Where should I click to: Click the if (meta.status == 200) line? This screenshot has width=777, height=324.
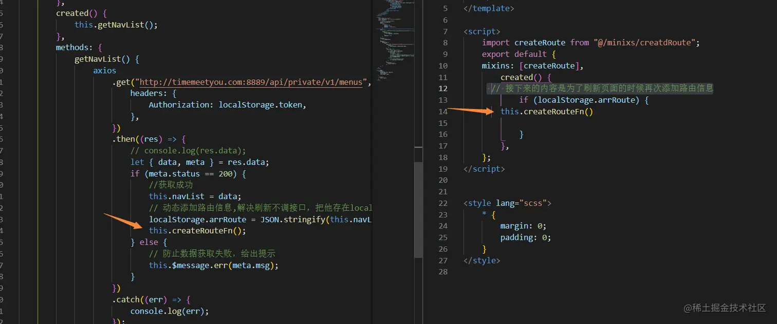click(188, 174)
